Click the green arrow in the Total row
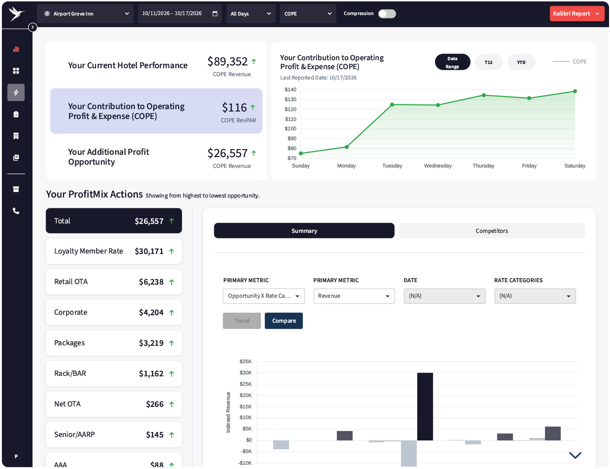Image resolution: width=610 pixels, height=469 pixels. coord(171,221)
